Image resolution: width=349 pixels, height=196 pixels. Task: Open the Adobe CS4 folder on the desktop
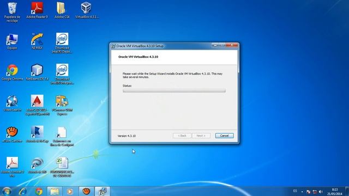pos(62,10)
